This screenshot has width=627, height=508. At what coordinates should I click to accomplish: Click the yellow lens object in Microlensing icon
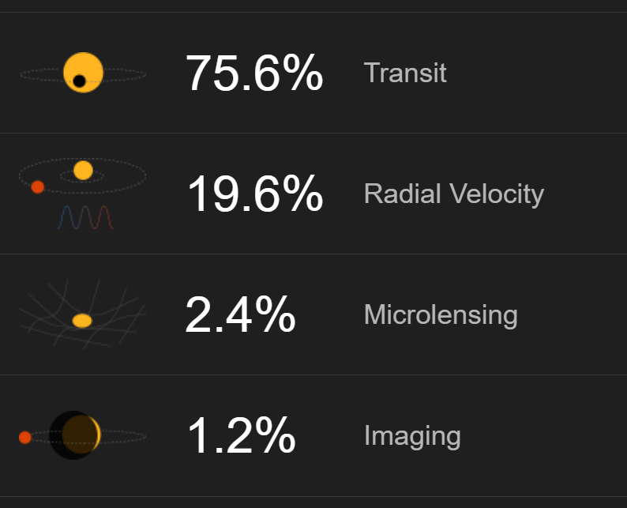(82, 321)
